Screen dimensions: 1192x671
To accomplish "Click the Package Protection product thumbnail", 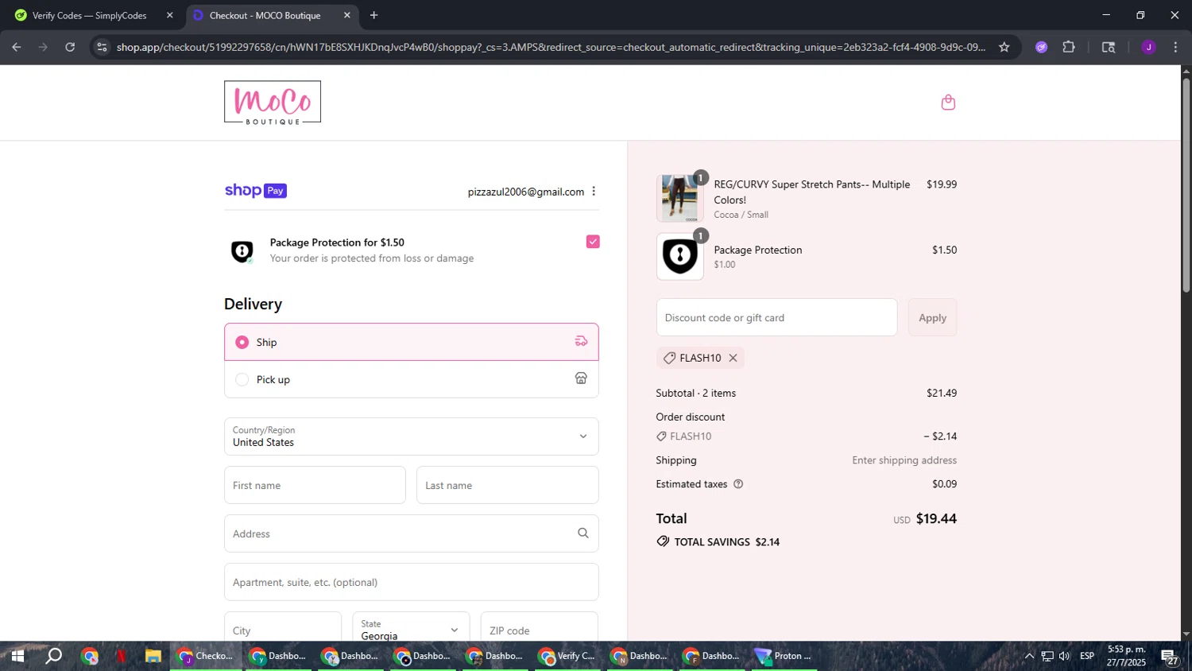I will click(680, 256).
